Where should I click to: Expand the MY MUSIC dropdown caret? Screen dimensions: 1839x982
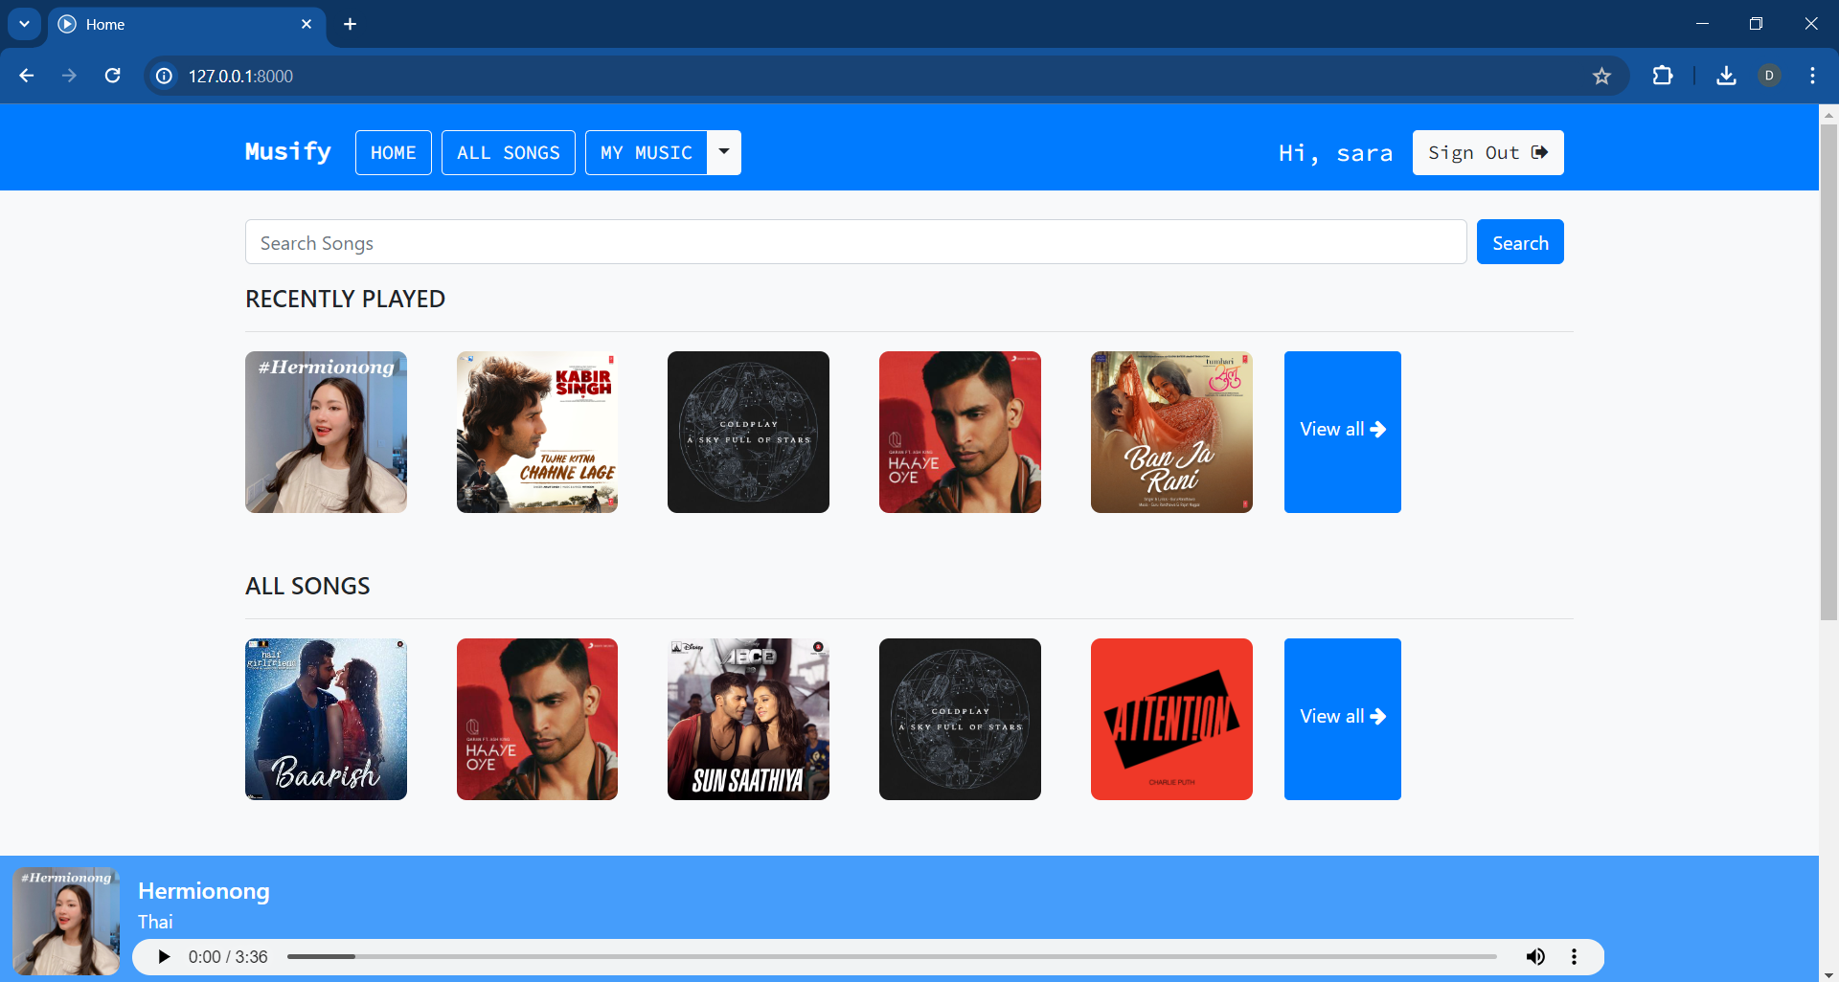[724, 152]
